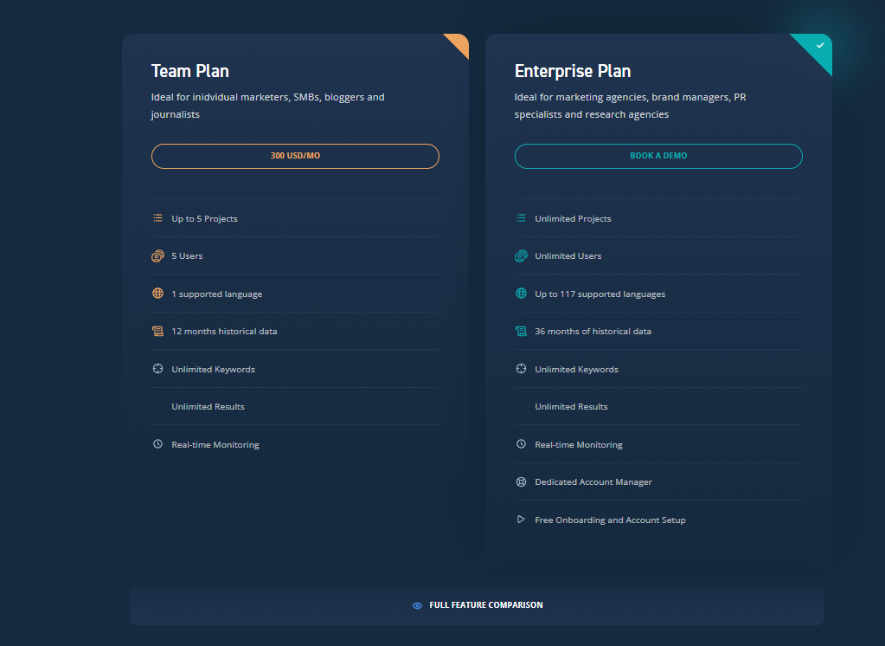885x646 pixels.
Task: Click the Enterprise Unlimited Projects list icon
Action: click(522, 218)
